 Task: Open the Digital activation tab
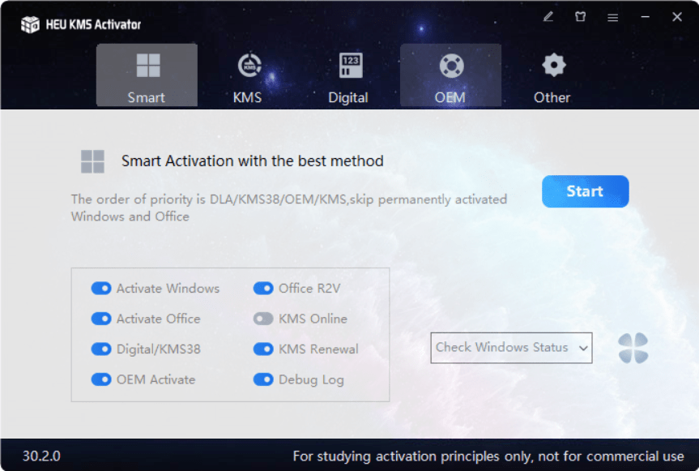(348, 77)
